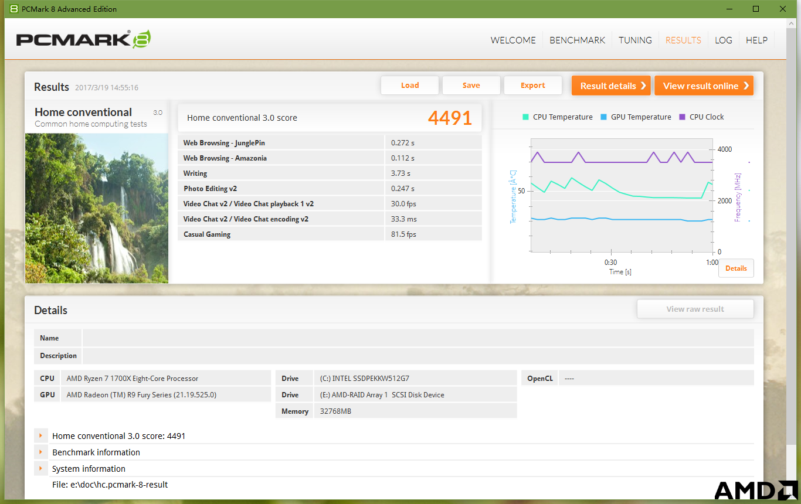Click the INTEL SSDPEKKW512G7 drive entry
This screenshot has height=504, width=801.
[365, 379]
